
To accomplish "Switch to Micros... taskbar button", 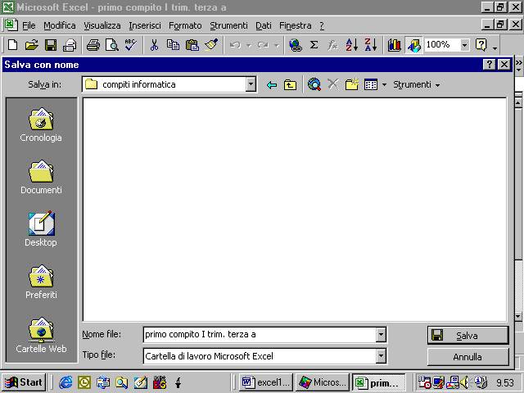I will coord(323,382).
